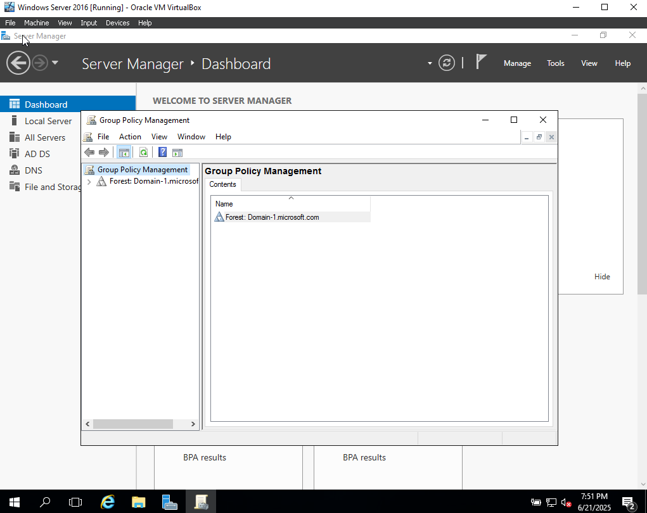This screenshot has width=647, height=513.
Task: Select Forest: Domain-1.microsoft.com in console tree
Action: point(153,181)
